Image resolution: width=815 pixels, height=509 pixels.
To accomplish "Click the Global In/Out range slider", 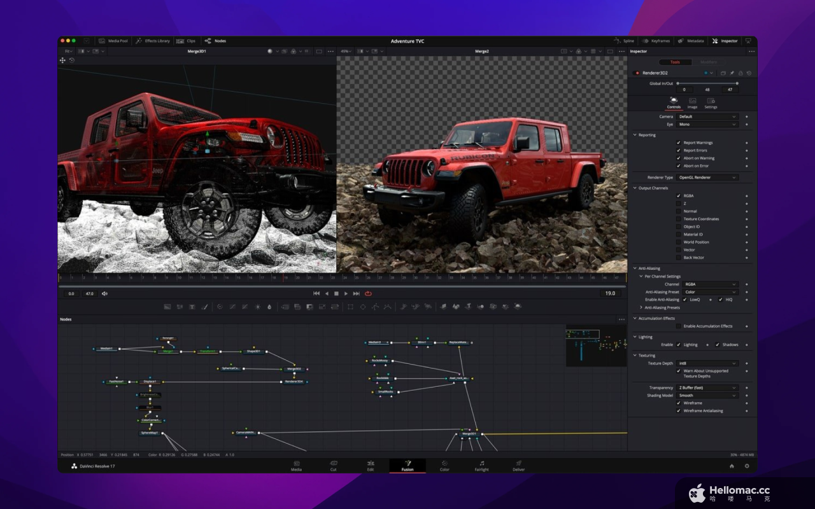I will click(x=707, y=83).
